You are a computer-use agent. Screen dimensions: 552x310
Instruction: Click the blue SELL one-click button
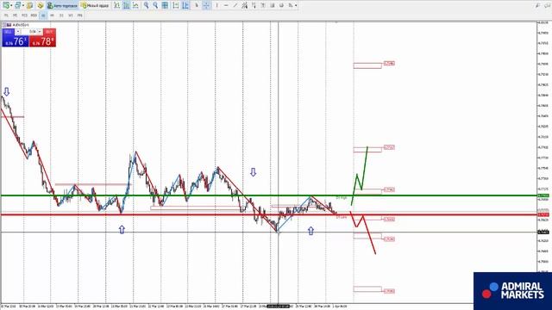click(8, 32)
